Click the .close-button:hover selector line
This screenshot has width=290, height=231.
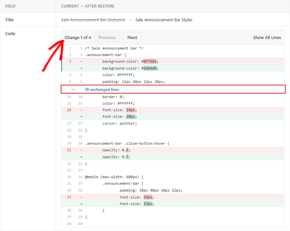[127, 144]
